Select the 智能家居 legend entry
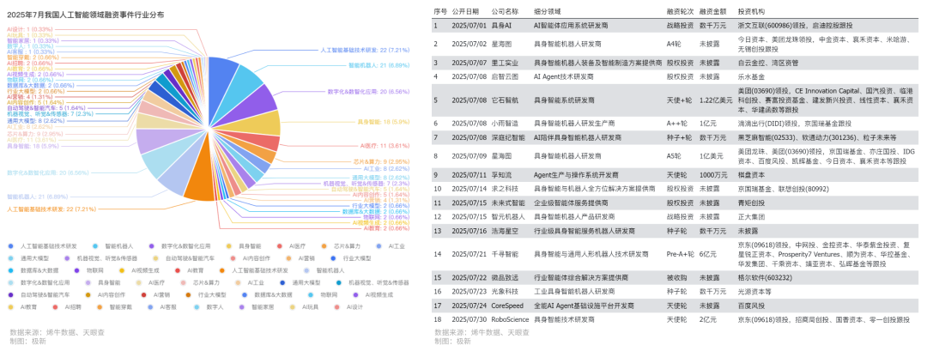This screenshot has height=357, width=927. click(256, 306)
